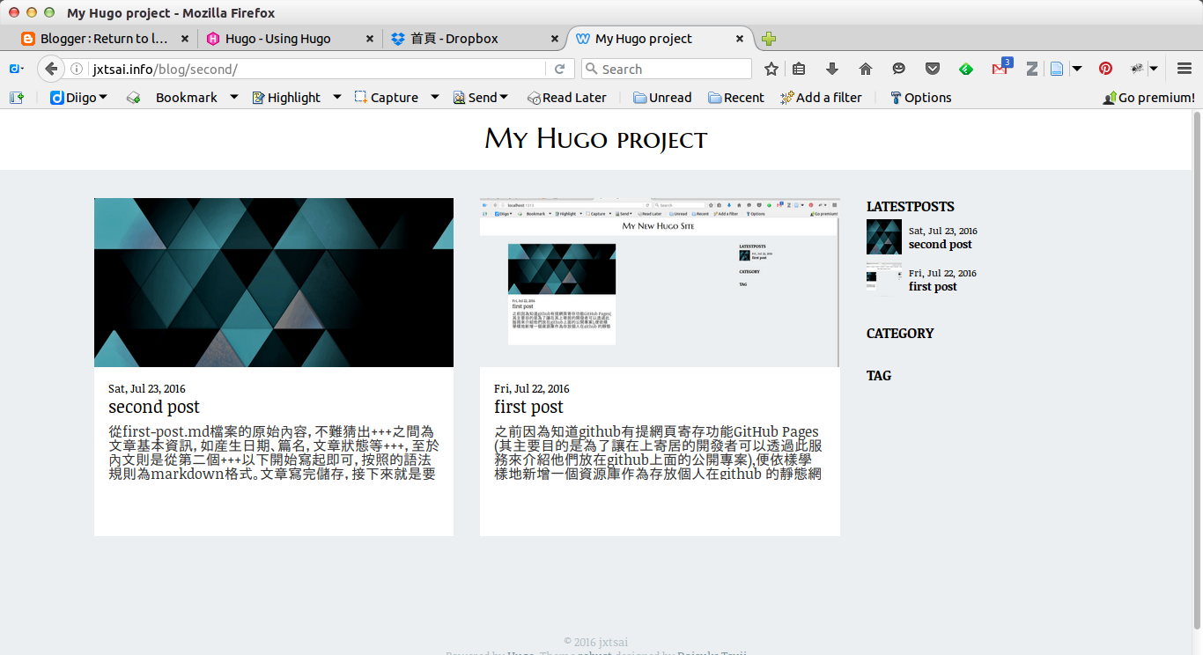Click the Diigo quick-save book icon
Screen dimensions: 1203x655
pyautogui.click(x=133, y=98)
